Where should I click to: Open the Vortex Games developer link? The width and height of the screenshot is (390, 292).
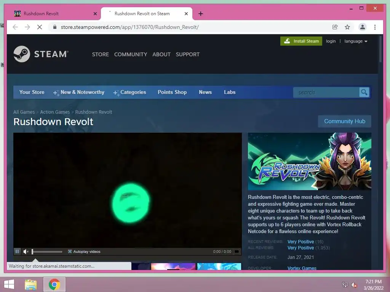(302, 268)
